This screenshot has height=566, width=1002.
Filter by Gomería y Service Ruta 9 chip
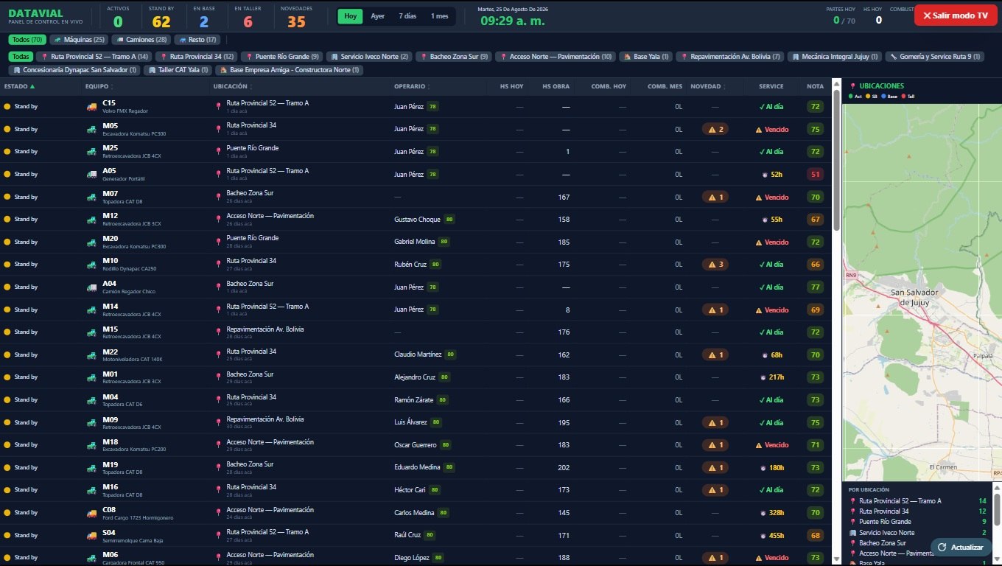pos(934,56)
